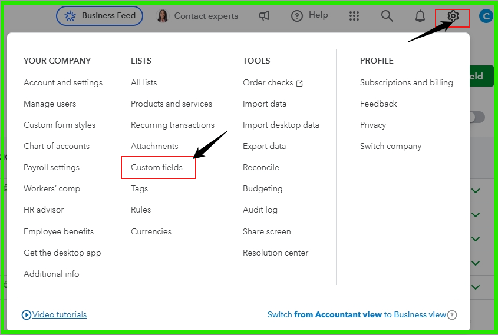Viewport: 498px width, 335px height.
Task: Expand the first green chevron row
Action: (476, 191)
